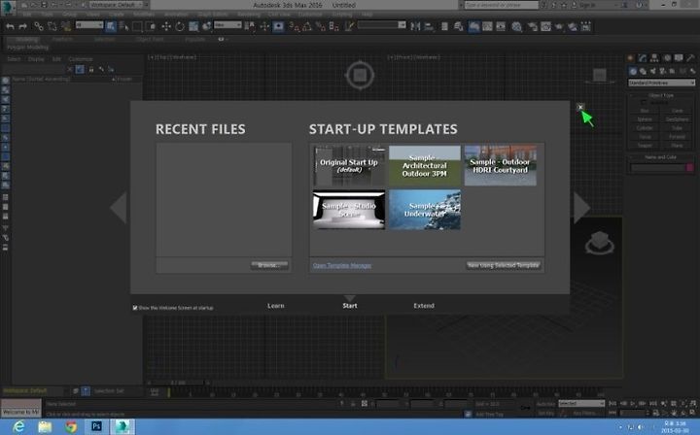Activate the Select and Link tool
Image resolution: width=700 pixels, height=435 pixels.
tap(39, 27)
